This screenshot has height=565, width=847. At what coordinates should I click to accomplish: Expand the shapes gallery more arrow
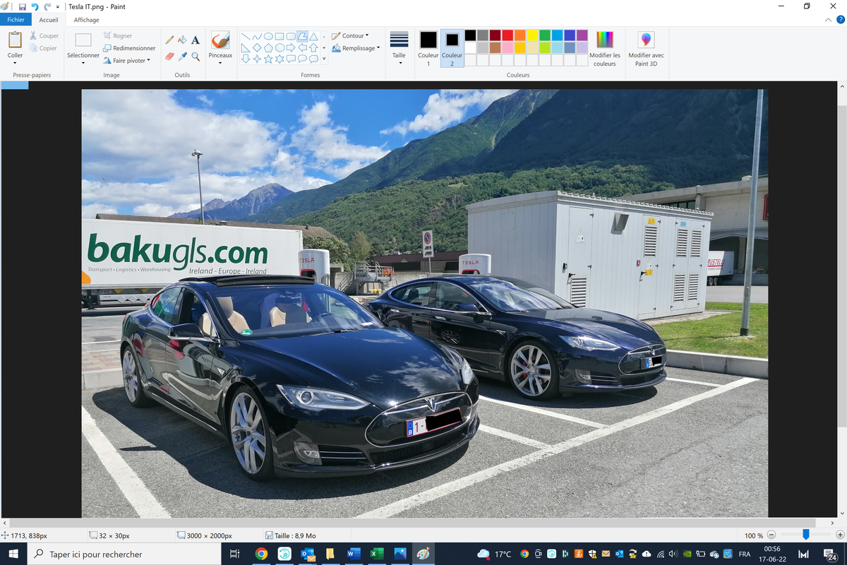point(324,59)
